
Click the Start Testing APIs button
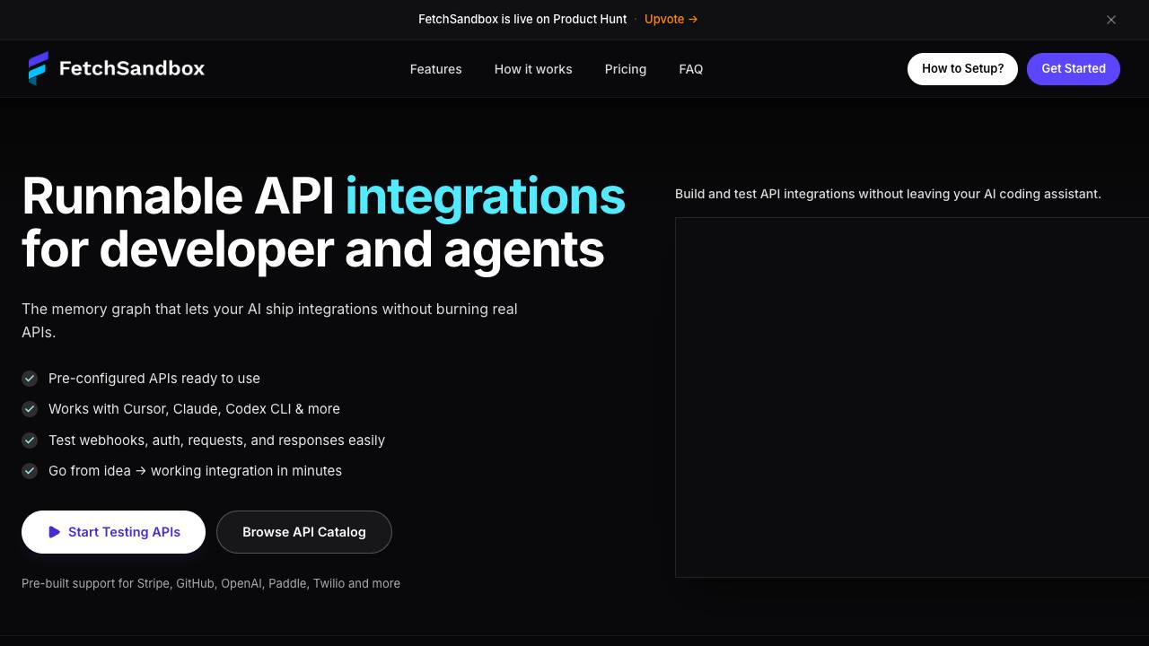[113, 532]
